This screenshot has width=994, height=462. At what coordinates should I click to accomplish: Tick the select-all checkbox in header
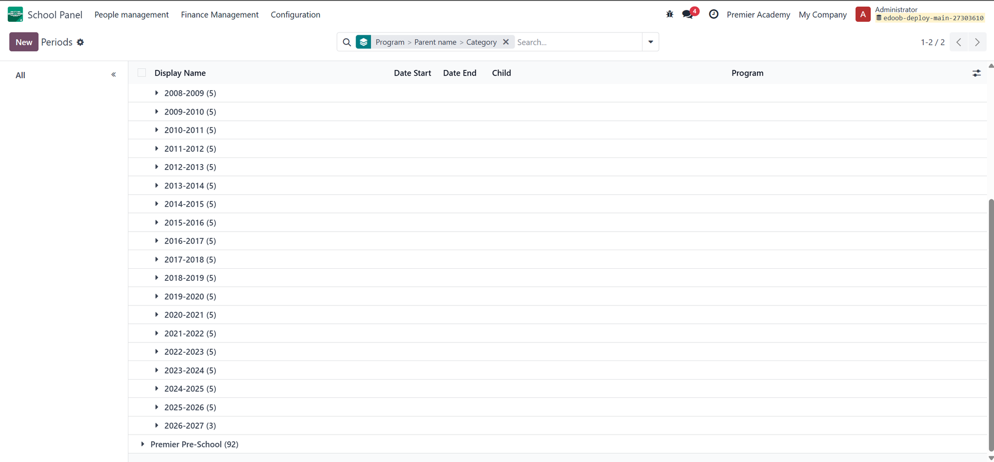point(142,73)
